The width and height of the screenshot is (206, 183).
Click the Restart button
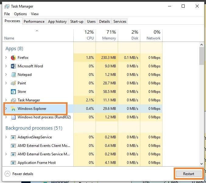pos(189,174)
